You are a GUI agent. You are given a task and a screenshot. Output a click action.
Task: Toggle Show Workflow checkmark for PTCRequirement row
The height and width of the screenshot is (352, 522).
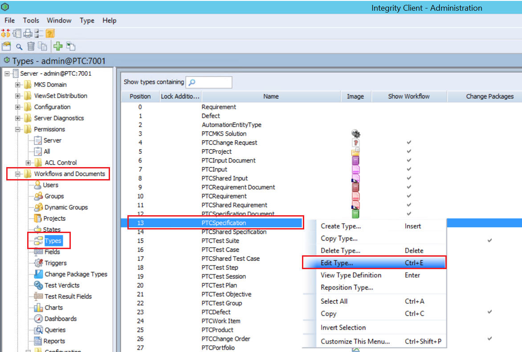pos(409,196)
